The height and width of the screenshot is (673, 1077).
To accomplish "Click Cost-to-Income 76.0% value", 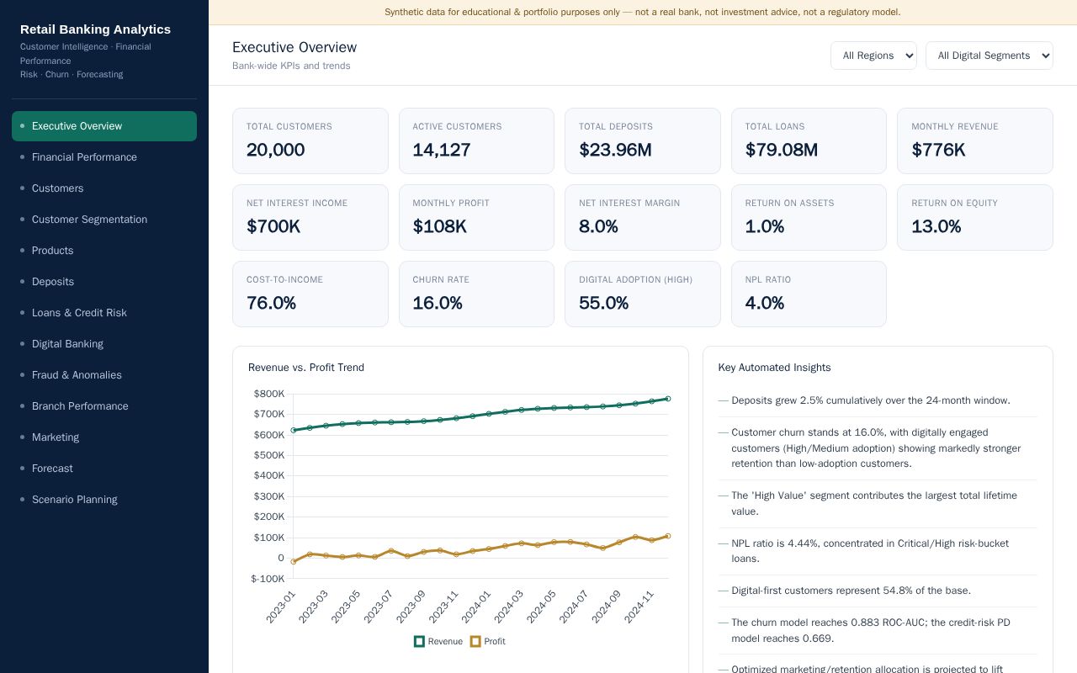I will pyautogui.click(x=271, y=304).
